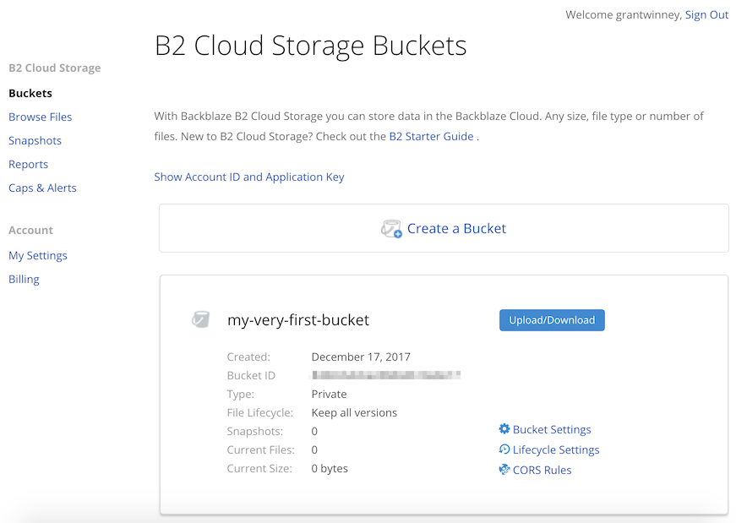Click the CORS Rules icon
The image size is (736, 523).
click(x=504, y=470)
